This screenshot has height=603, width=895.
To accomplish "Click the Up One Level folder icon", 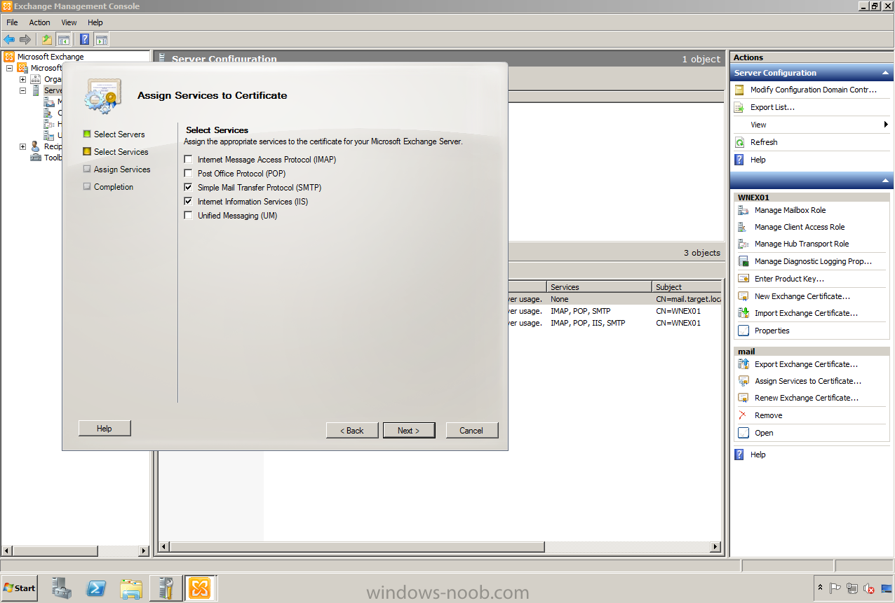I will click(x=47, y=39).
